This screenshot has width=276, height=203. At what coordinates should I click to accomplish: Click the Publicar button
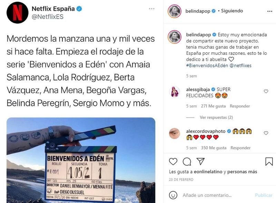tap(264, 195)
